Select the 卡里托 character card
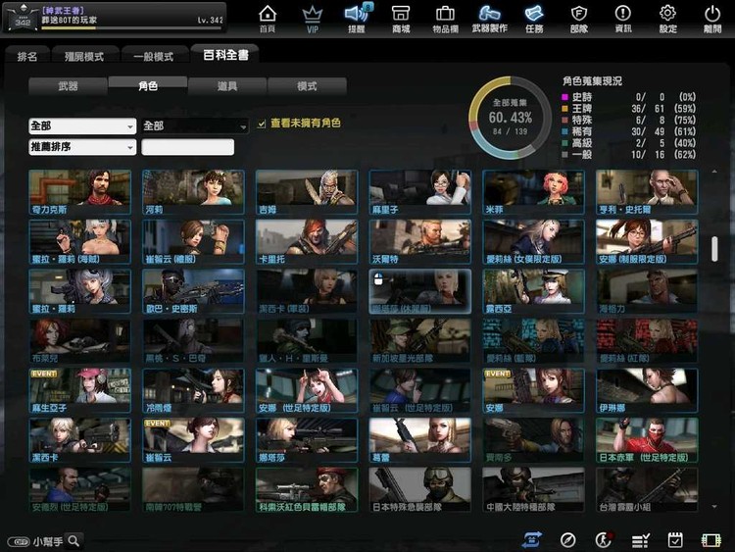Viewport: 735px width, 552px height. coord(307,242)
